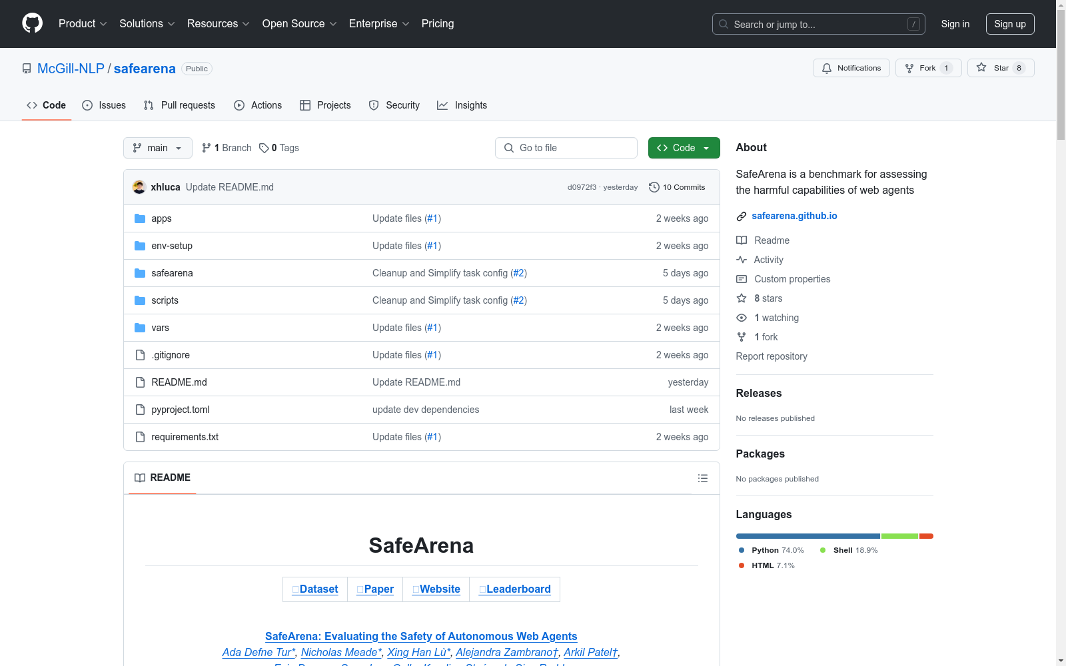Open the Actions tab
This screenshot has height=666, width=1066.
tap(258, 105)
